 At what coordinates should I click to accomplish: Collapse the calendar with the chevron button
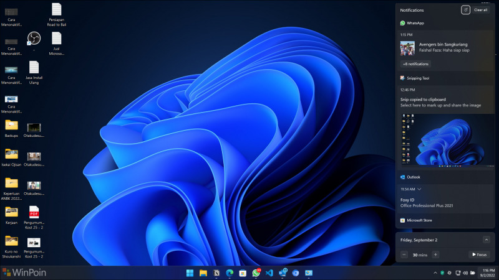coord(487,240)
